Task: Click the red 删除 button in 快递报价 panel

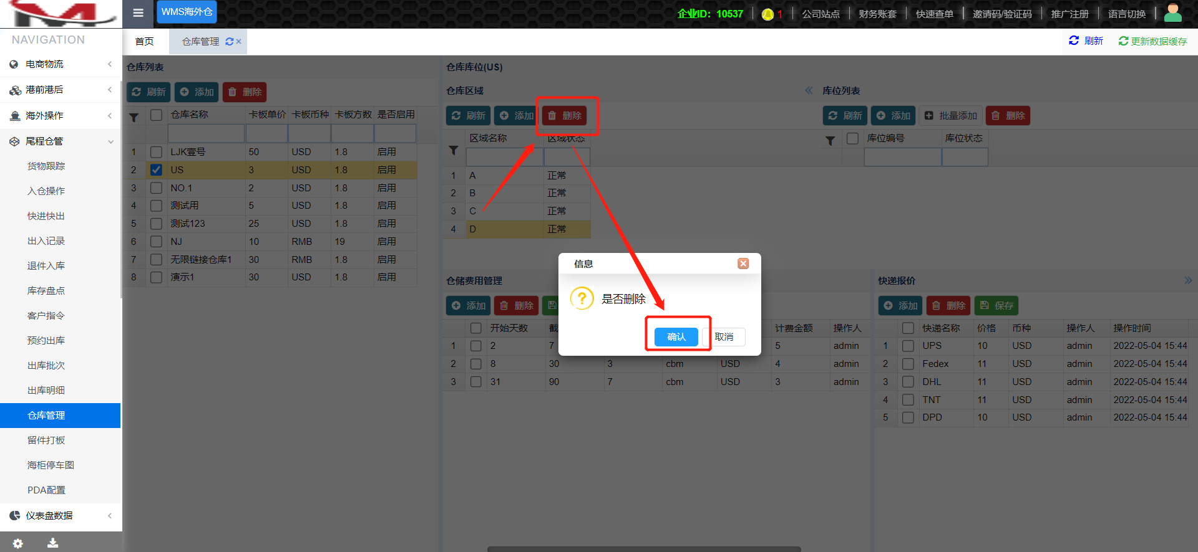Action: coord(948,306)
